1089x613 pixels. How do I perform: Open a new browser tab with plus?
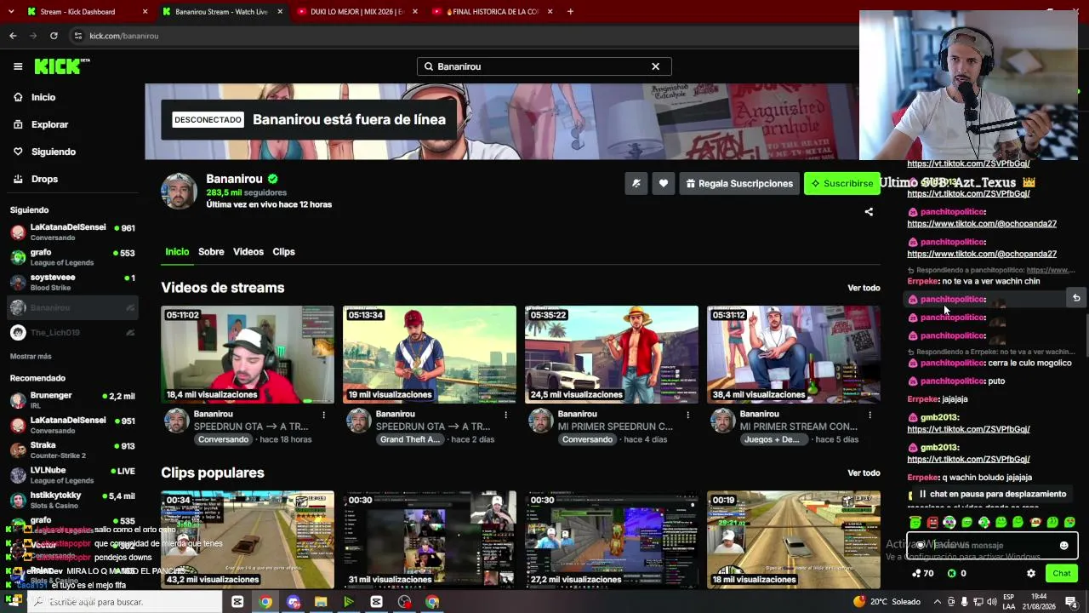570,12
